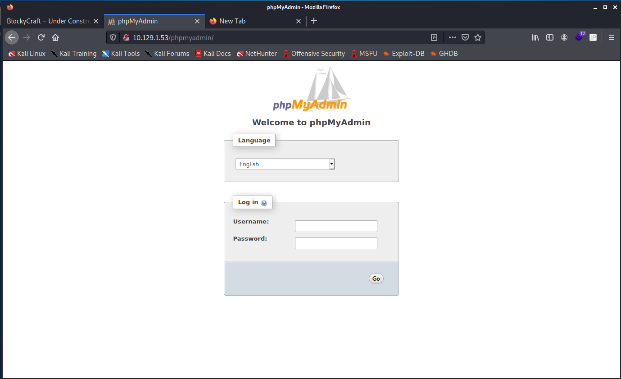Save page to Pocket
This screenshot has width=621, height=379.
point(465,37)
